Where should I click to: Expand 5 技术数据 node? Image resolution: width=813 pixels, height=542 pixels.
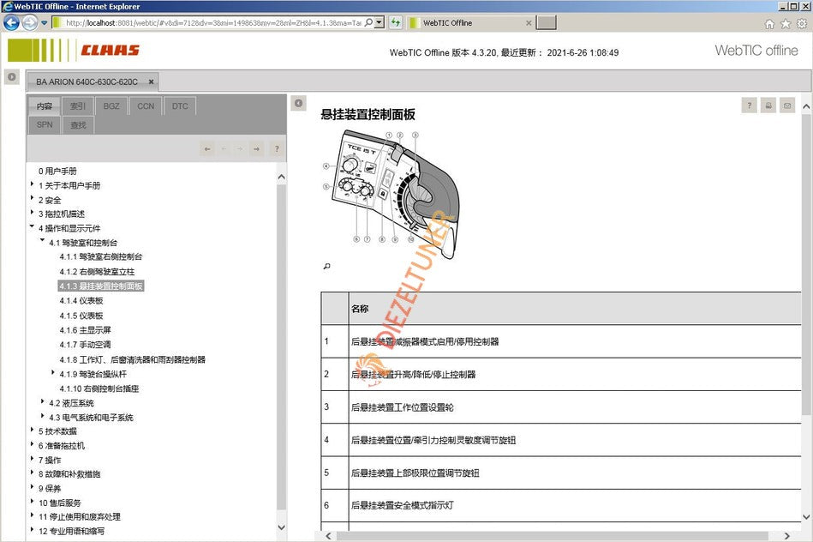coord(33,430)
